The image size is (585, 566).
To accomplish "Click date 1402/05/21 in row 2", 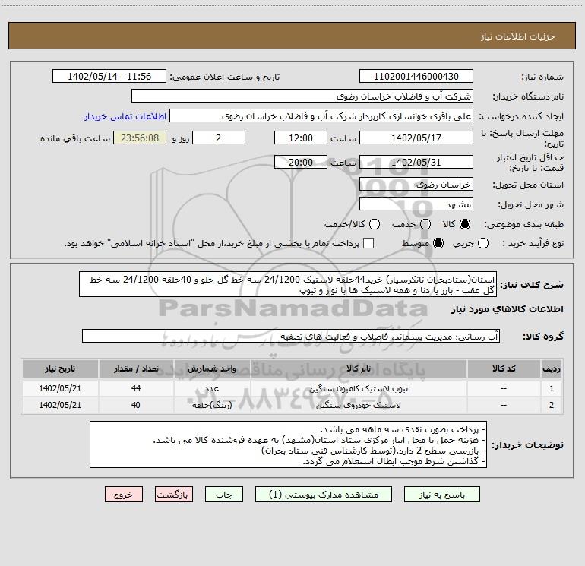I will click(x=60, y=405).
